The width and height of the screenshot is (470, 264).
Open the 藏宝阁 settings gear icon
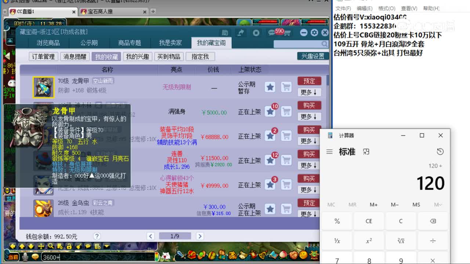click(314, 32)
